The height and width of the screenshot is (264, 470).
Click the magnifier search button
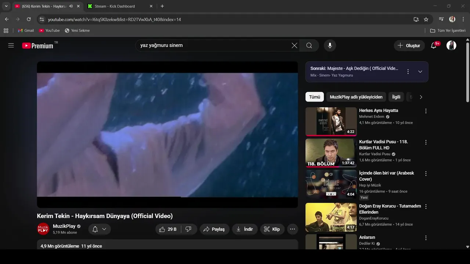pyautogui.click(x=309, y=45)
